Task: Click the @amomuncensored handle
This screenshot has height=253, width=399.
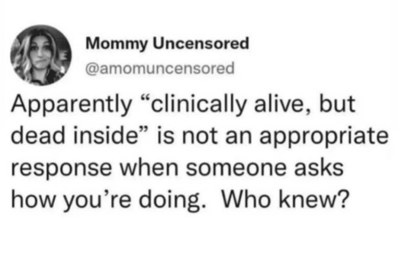Action: tap(160, 69)
